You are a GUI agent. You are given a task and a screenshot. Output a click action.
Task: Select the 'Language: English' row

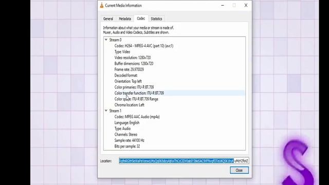(x=127, y=122)
